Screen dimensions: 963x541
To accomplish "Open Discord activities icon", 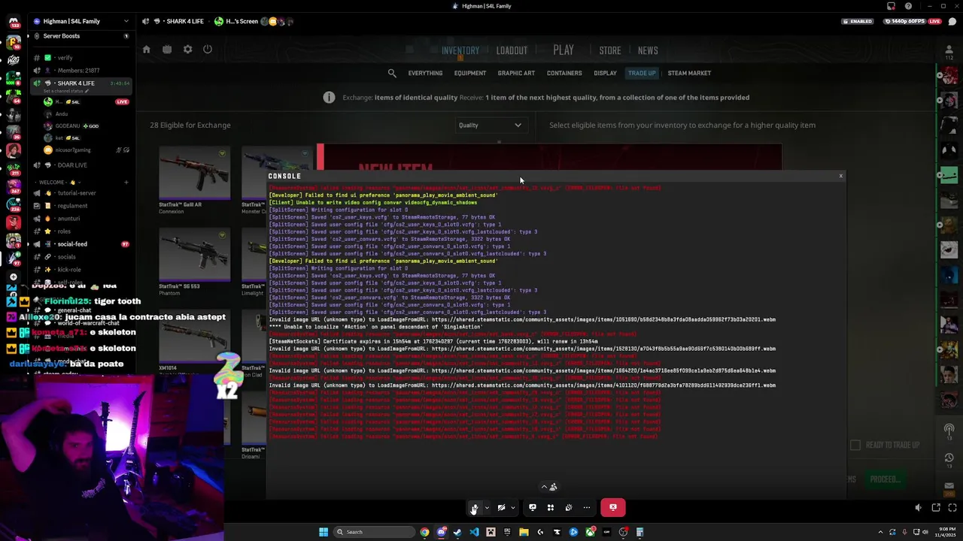I will 551,508.
